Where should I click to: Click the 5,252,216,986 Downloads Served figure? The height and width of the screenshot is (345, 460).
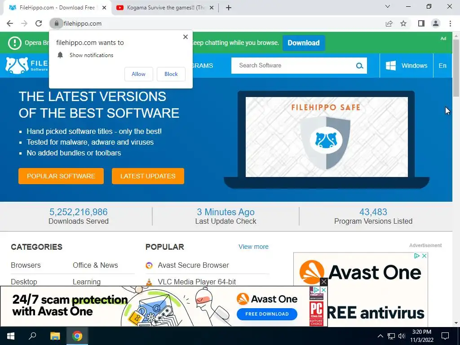(x=78, y=212)
